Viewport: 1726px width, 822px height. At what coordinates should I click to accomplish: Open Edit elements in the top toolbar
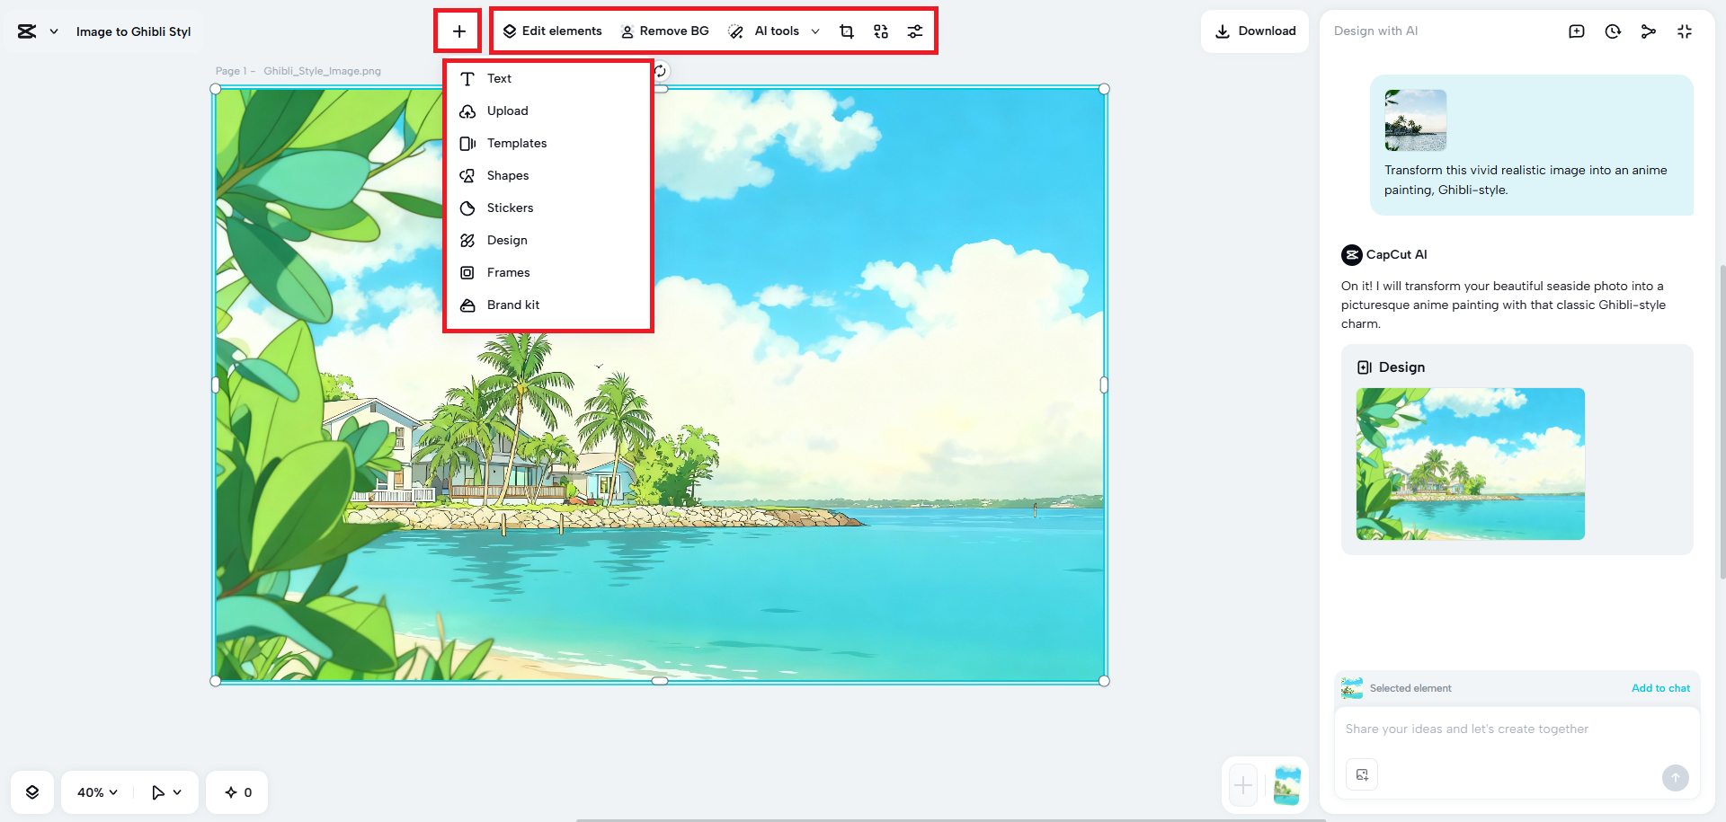tap(553, 31)
